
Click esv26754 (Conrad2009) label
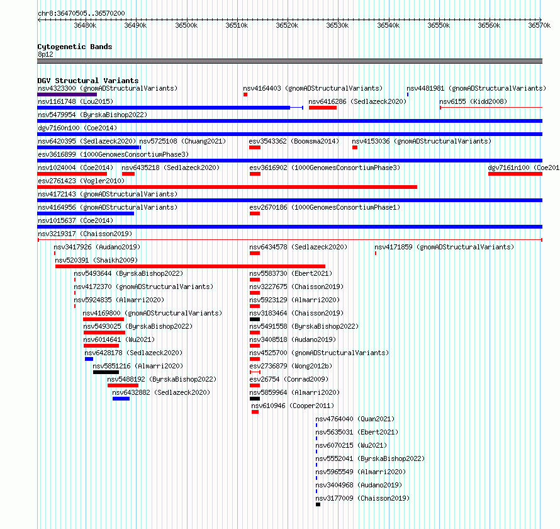click(x=289, y=379)
